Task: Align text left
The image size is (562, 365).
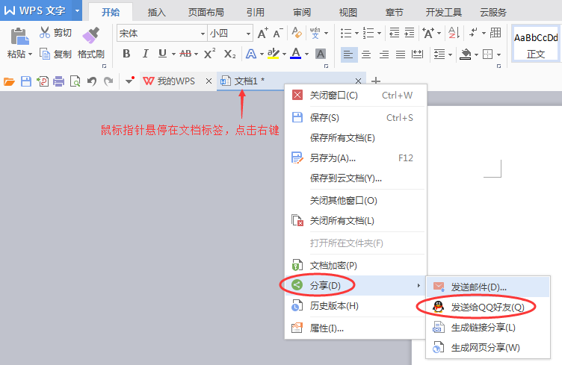Action: 348,54
